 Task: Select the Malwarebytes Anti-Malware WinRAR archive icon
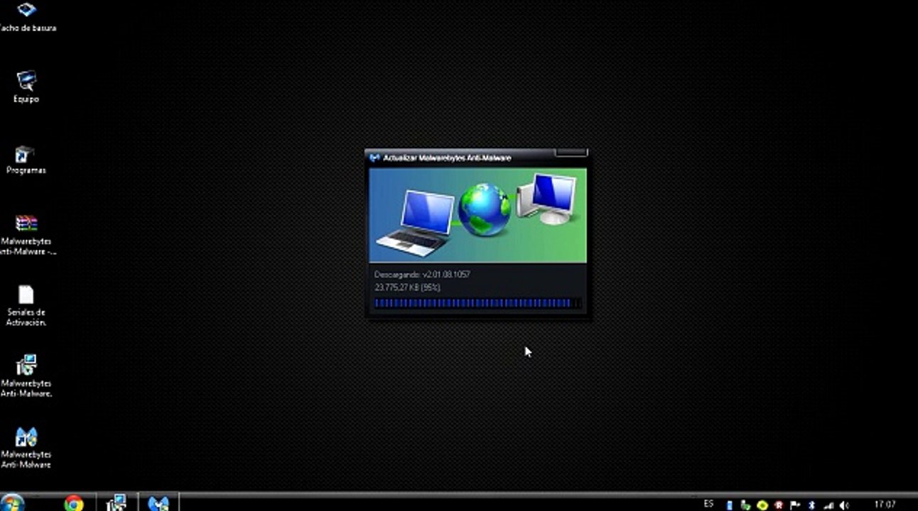(x=27, y=235)
